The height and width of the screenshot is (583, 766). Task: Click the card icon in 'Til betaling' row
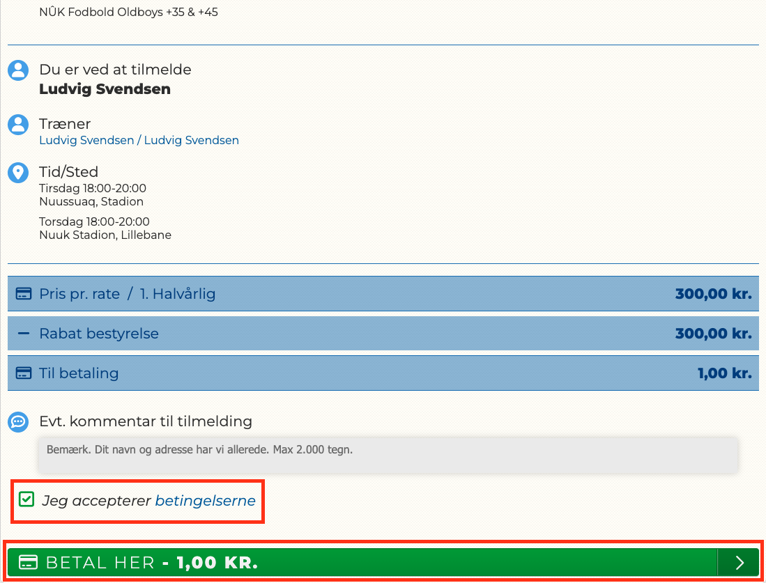pos(24,373)
